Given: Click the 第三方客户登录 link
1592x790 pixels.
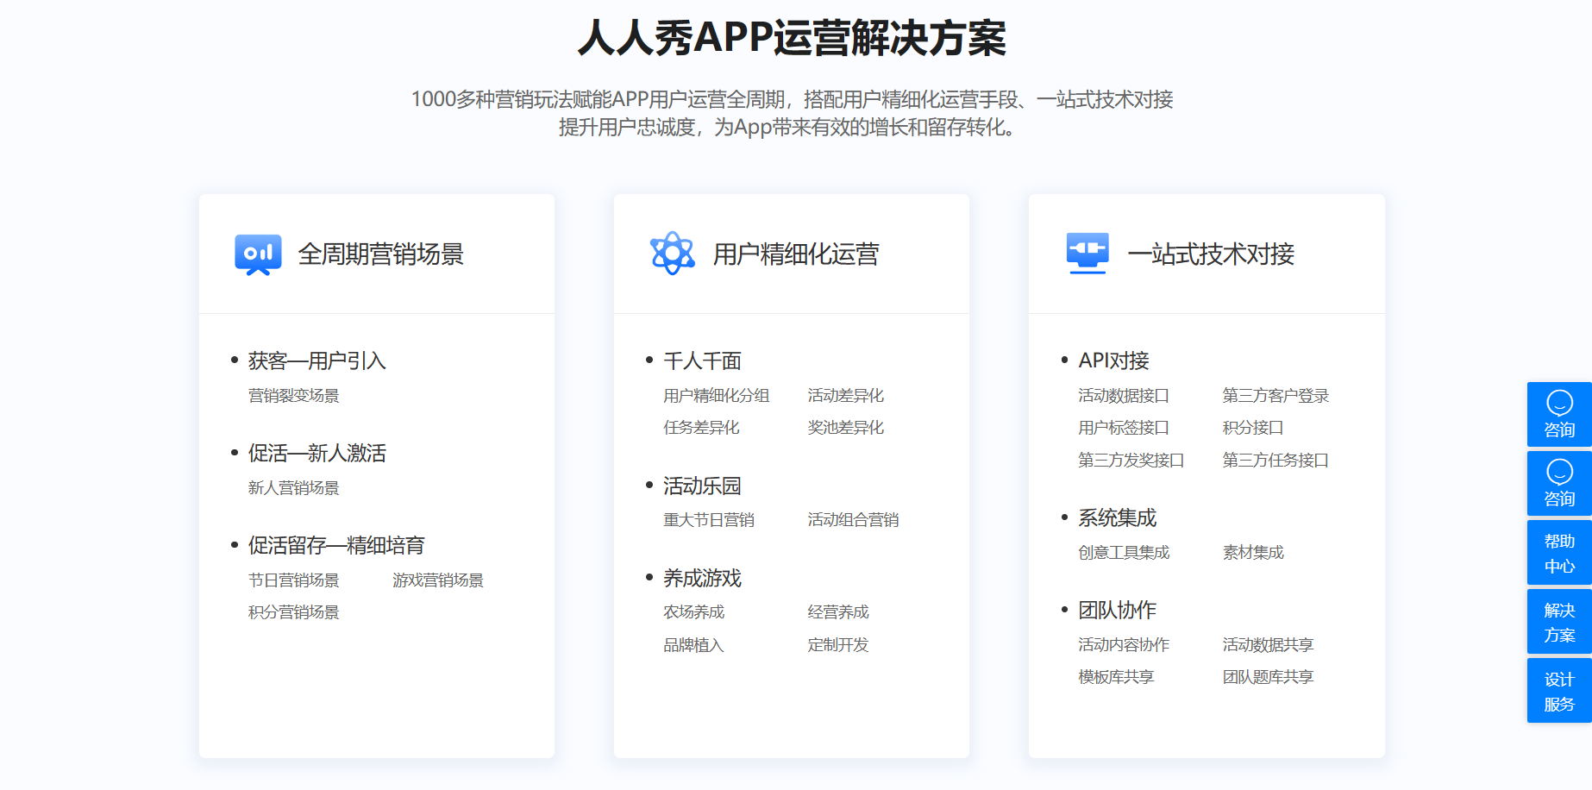Looking at the screenshot, I should click(x=1275, y=396).
